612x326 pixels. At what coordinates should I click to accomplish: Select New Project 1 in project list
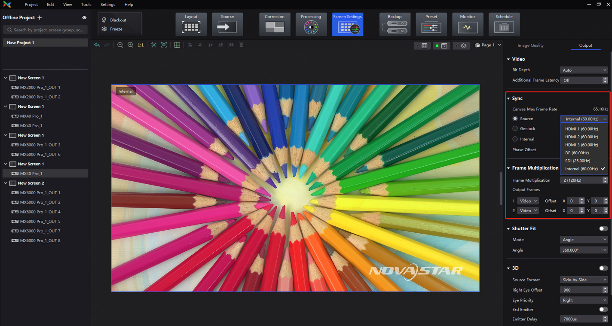[45, 43]
